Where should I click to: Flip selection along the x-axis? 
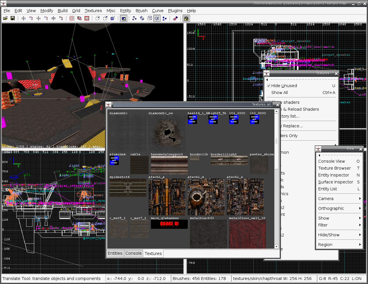pyautogui.click(x=24, y=18)
